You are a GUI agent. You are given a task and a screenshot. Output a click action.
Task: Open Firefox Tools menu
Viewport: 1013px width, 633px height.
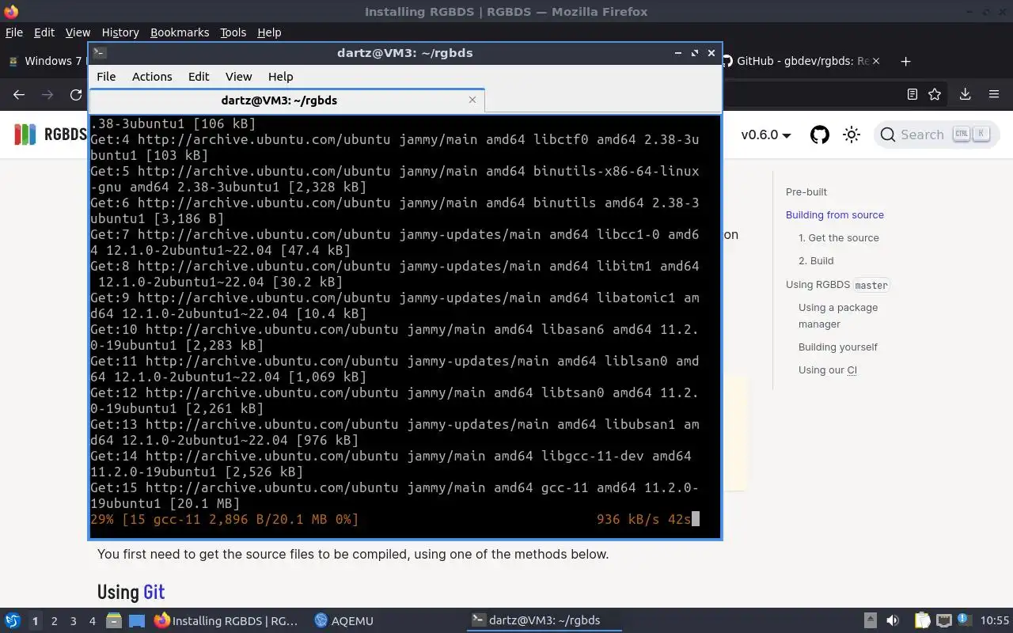tap(233, 32)
